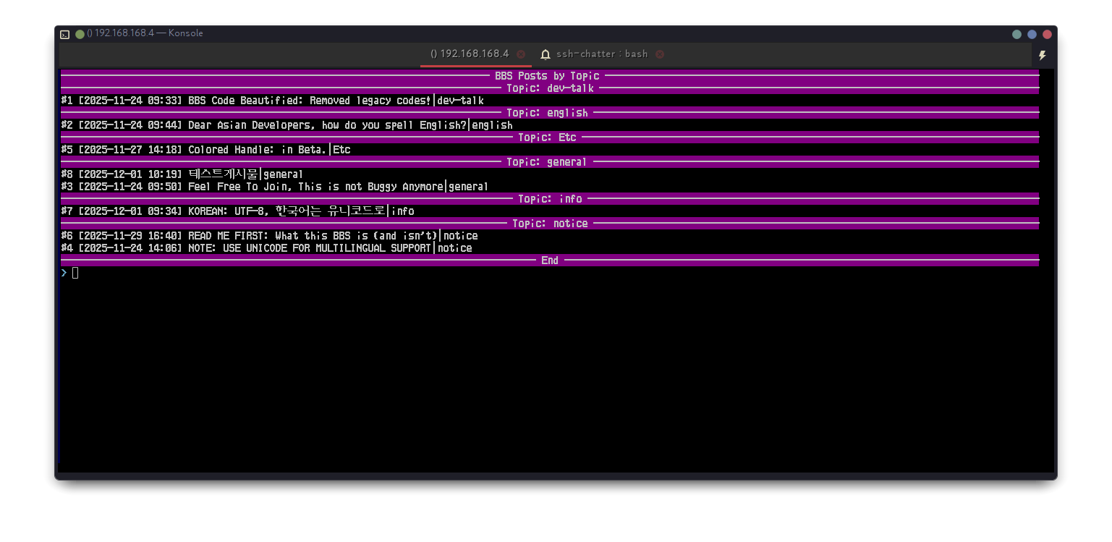Click the 'Topic: notice' heading
The height and width of the screenshot is (542, 1112).
click(550, 224)
